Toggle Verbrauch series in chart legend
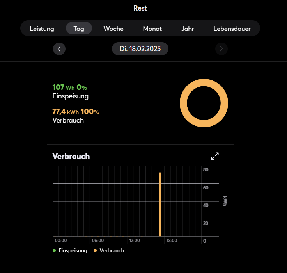The width and height of the screenshot is (287, 273). (x=112, y=250)
